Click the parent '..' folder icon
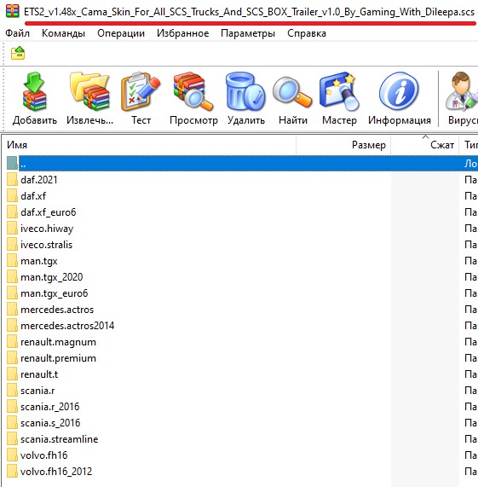 point(12,164)
